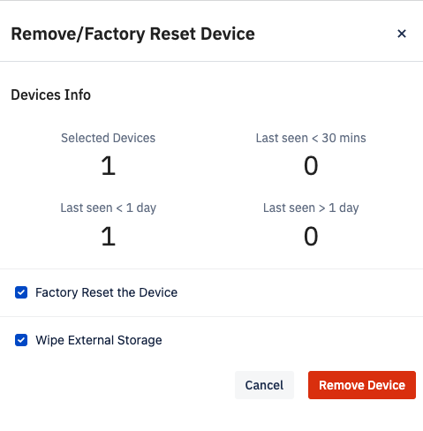Click the number under 'Last seen < 1 day'
Screen dimensions: 423x431
coord(108,236)
